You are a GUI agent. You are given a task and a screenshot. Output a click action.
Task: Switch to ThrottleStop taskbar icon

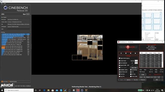(x=78, y=90)
